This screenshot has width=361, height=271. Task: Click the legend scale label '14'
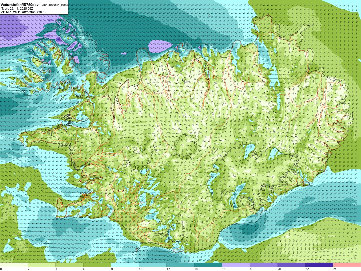(196, 269)
